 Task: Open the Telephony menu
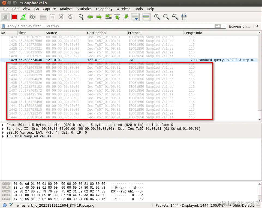(x=104, y=9)
